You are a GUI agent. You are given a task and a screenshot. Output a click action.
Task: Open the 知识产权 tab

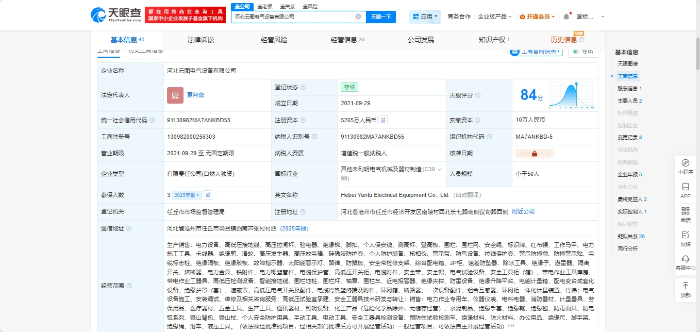(493, 40)
